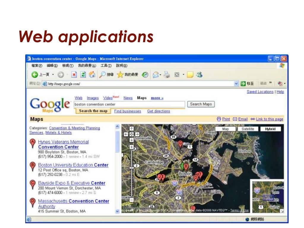Open the Edit menu (編輯)

(52, 66)
